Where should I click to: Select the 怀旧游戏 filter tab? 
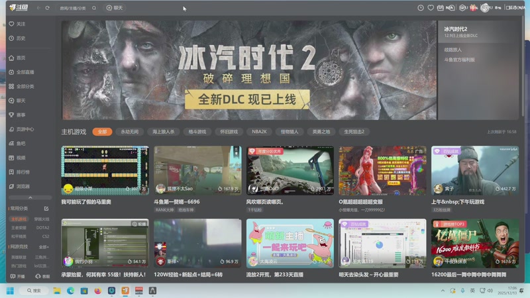(x=229, y=132)
